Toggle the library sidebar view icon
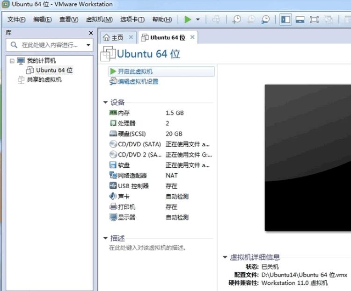 click(x=285, y=19)
